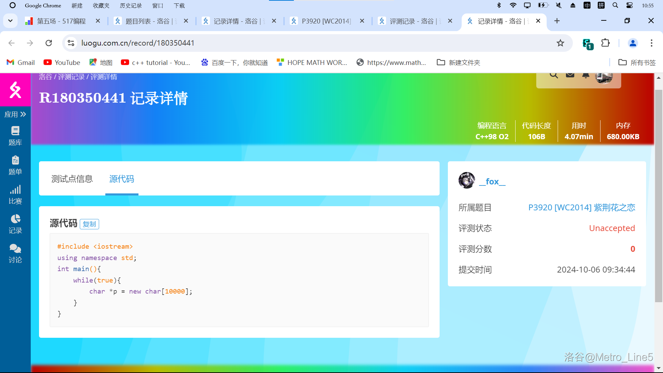Open 记录 records sidebar icon
The width and height of the screenshot is (663, 373).
click(15, 224)
